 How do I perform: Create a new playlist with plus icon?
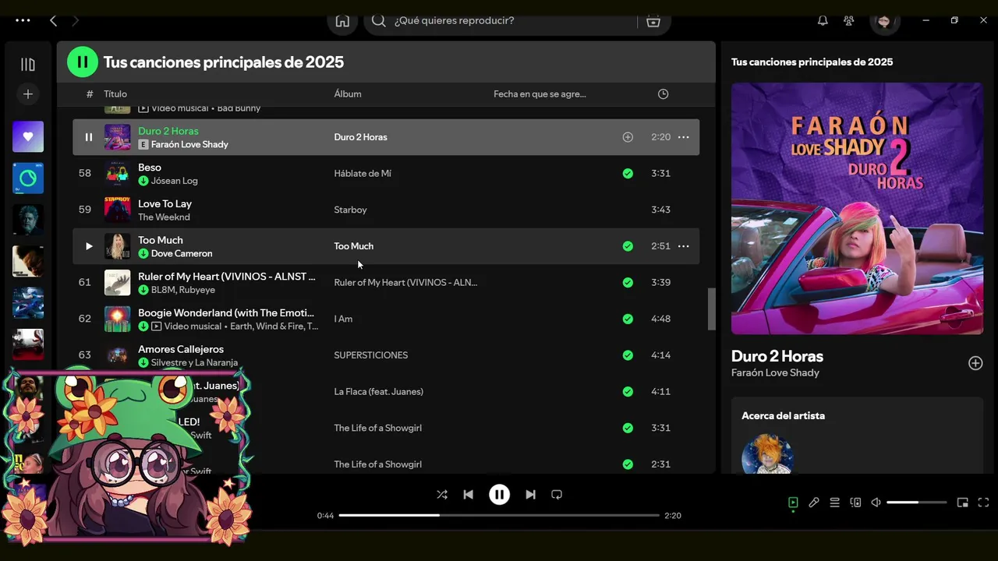pyautogui.click(x=28, y=94)
